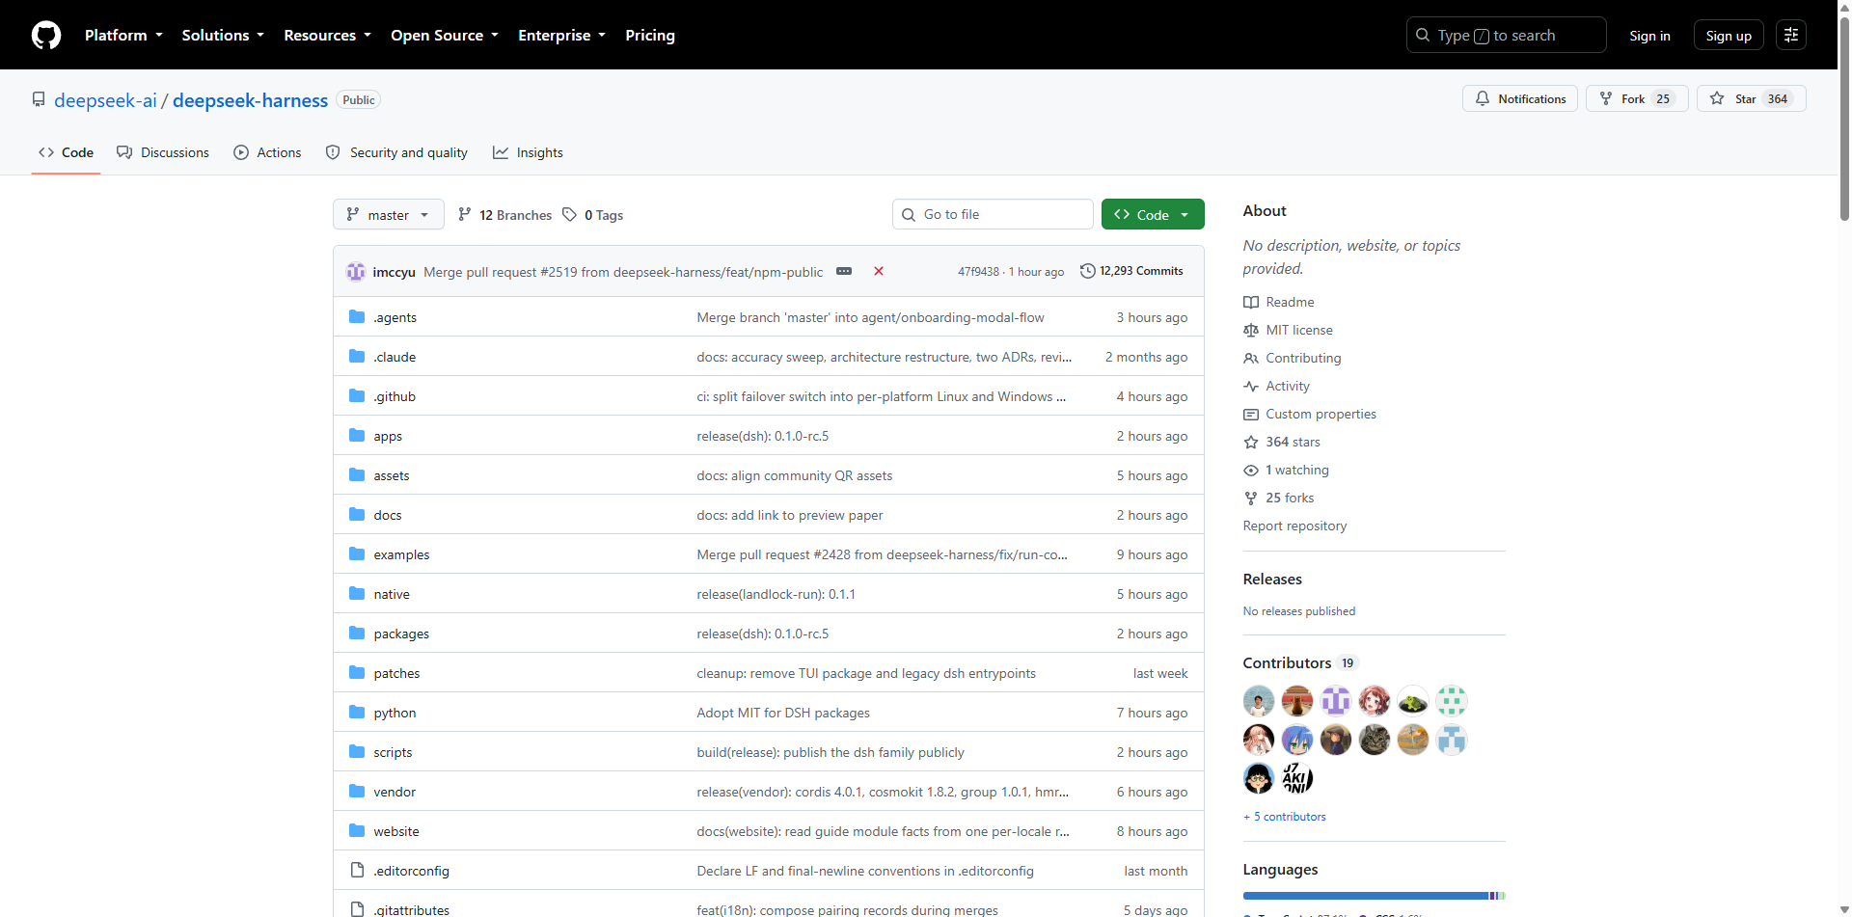1852x917 pixels.
Task: Switch to the Actions tab
Action: 267,152
